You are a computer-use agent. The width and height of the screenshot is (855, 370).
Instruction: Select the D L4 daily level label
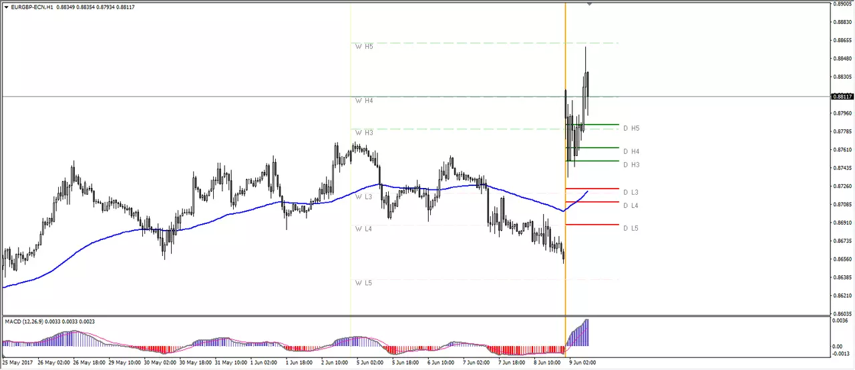pyautogui.click(x=631, y=206)
